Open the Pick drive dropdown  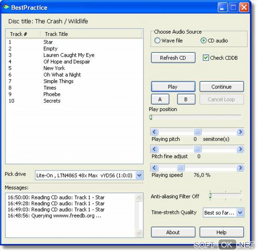139,175
